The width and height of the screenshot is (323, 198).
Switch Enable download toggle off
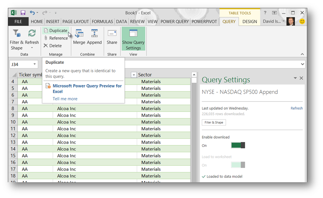pyautogui.click(x=238, y=145)
